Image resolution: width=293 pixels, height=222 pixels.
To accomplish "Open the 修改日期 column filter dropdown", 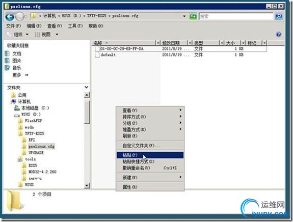I will tap(190, 43).
